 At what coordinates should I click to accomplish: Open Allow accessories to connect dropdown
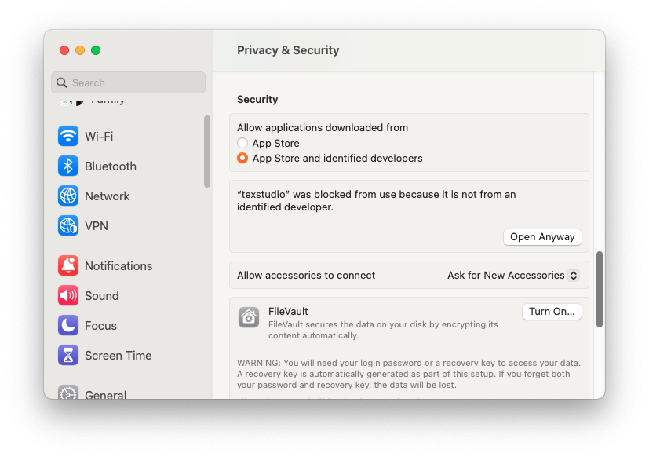point(513,275)
